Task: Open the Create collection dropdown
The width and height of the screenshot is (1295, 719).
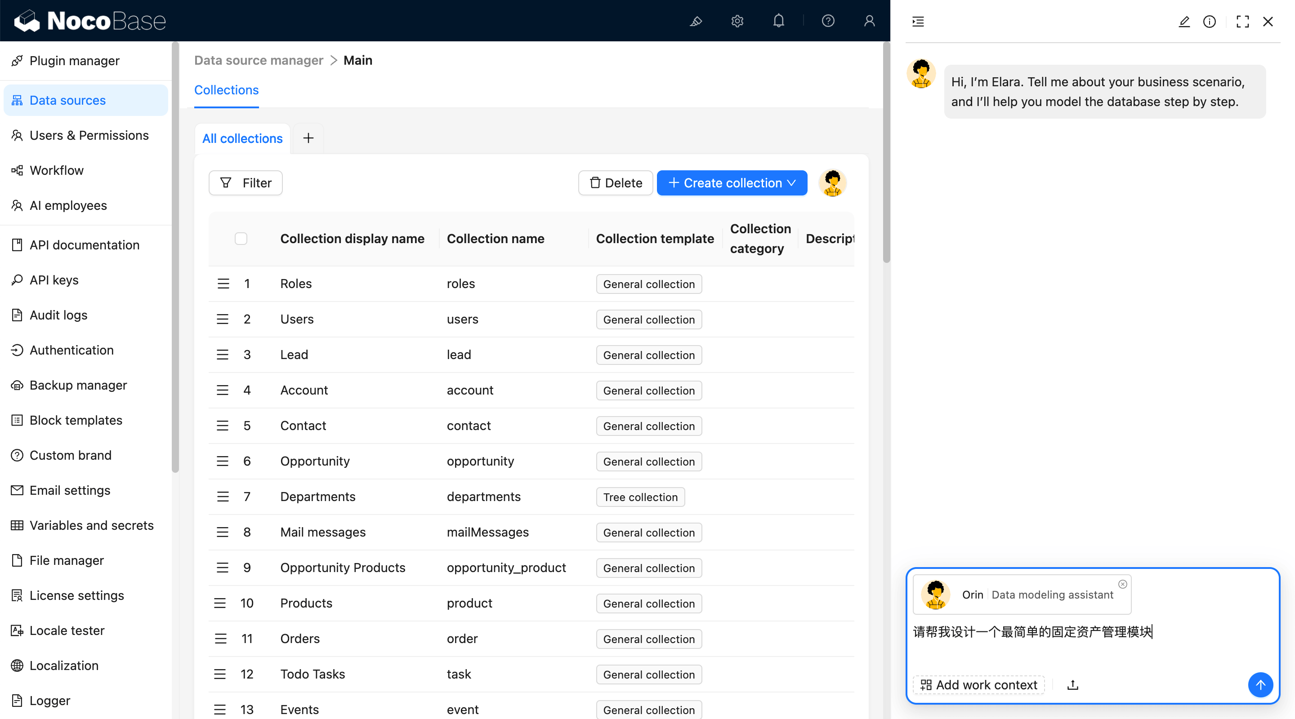Action: point(732,183)
